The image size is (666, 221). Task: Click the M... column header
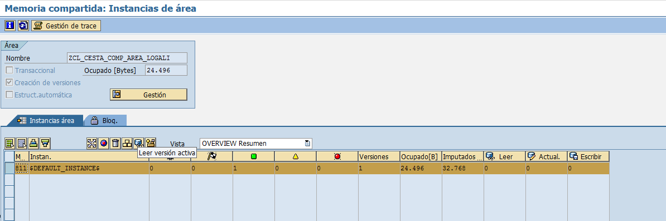point(22,156)
